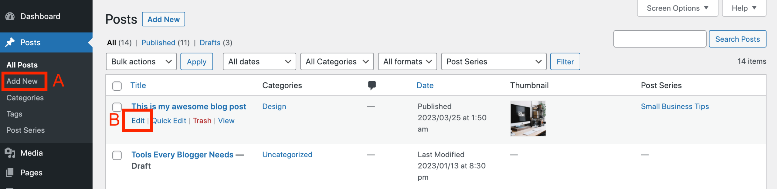Click the search posts text field
The height and width of the screenshot is (189, 777).
[x=660, y=39]
